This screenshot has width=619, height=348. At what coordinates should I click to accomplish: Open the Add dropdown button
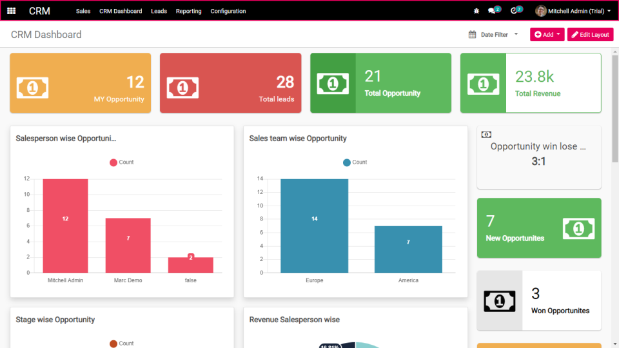547,35
